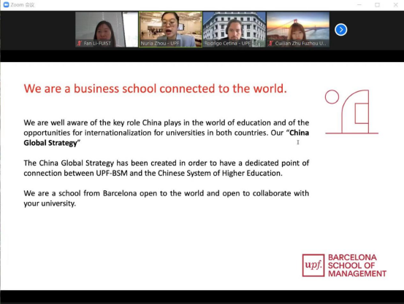Click muted microphone icon beside Cuilian Zhu
Viewport: 404px width, 304px height.
tap(270, 43)
